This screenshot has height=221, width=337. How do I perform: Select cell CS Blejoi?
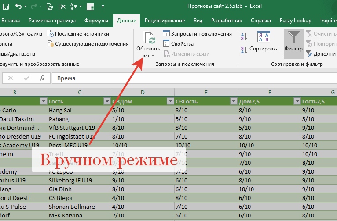click(79, 198)
